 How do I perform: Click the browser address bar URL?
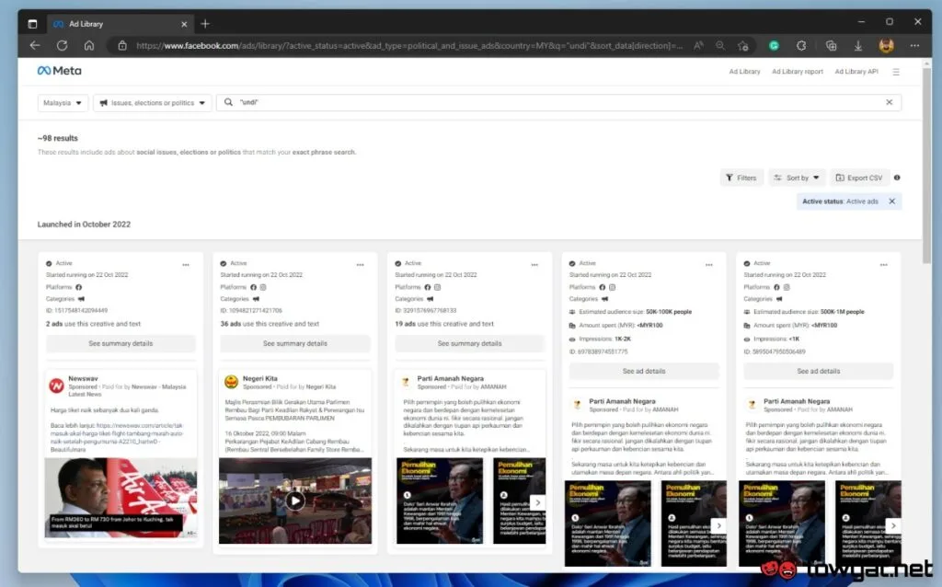pyautogui.click(x=408, y=46)
